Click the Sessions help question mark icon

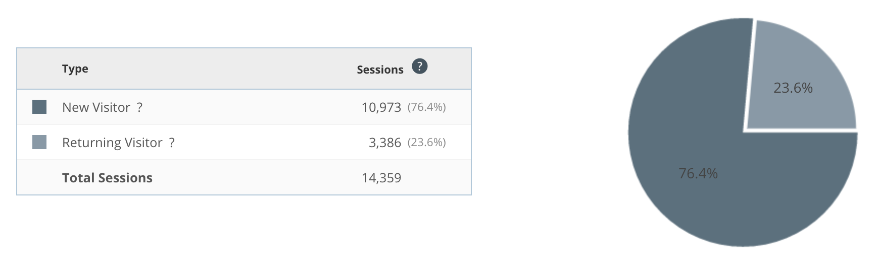pyautogui.click(x=419, y=66)
